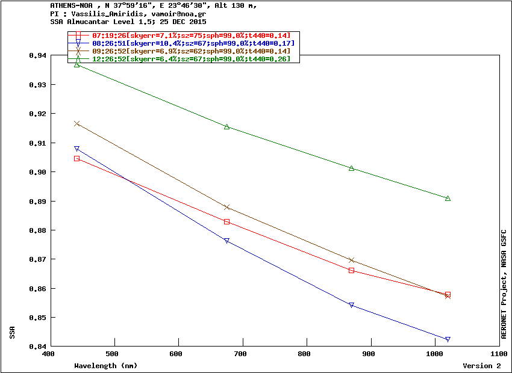Viewport: 512px width, 373px height.
Task: Click the PI Vassilis_Amiridis email line
Action: pyautogui.click(x=128, y=14)
